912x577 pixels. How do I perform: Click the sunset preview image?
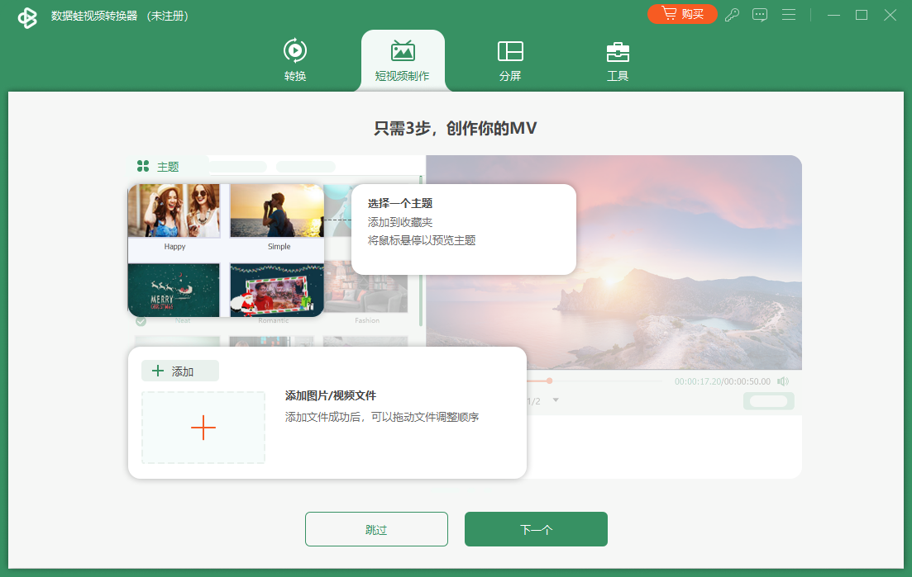pyautogui.click(x=614, y=262)
